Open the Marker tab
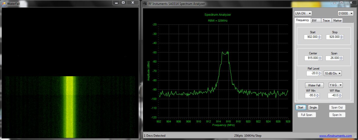This screenshot has width=358, height=140. (337, 21)
